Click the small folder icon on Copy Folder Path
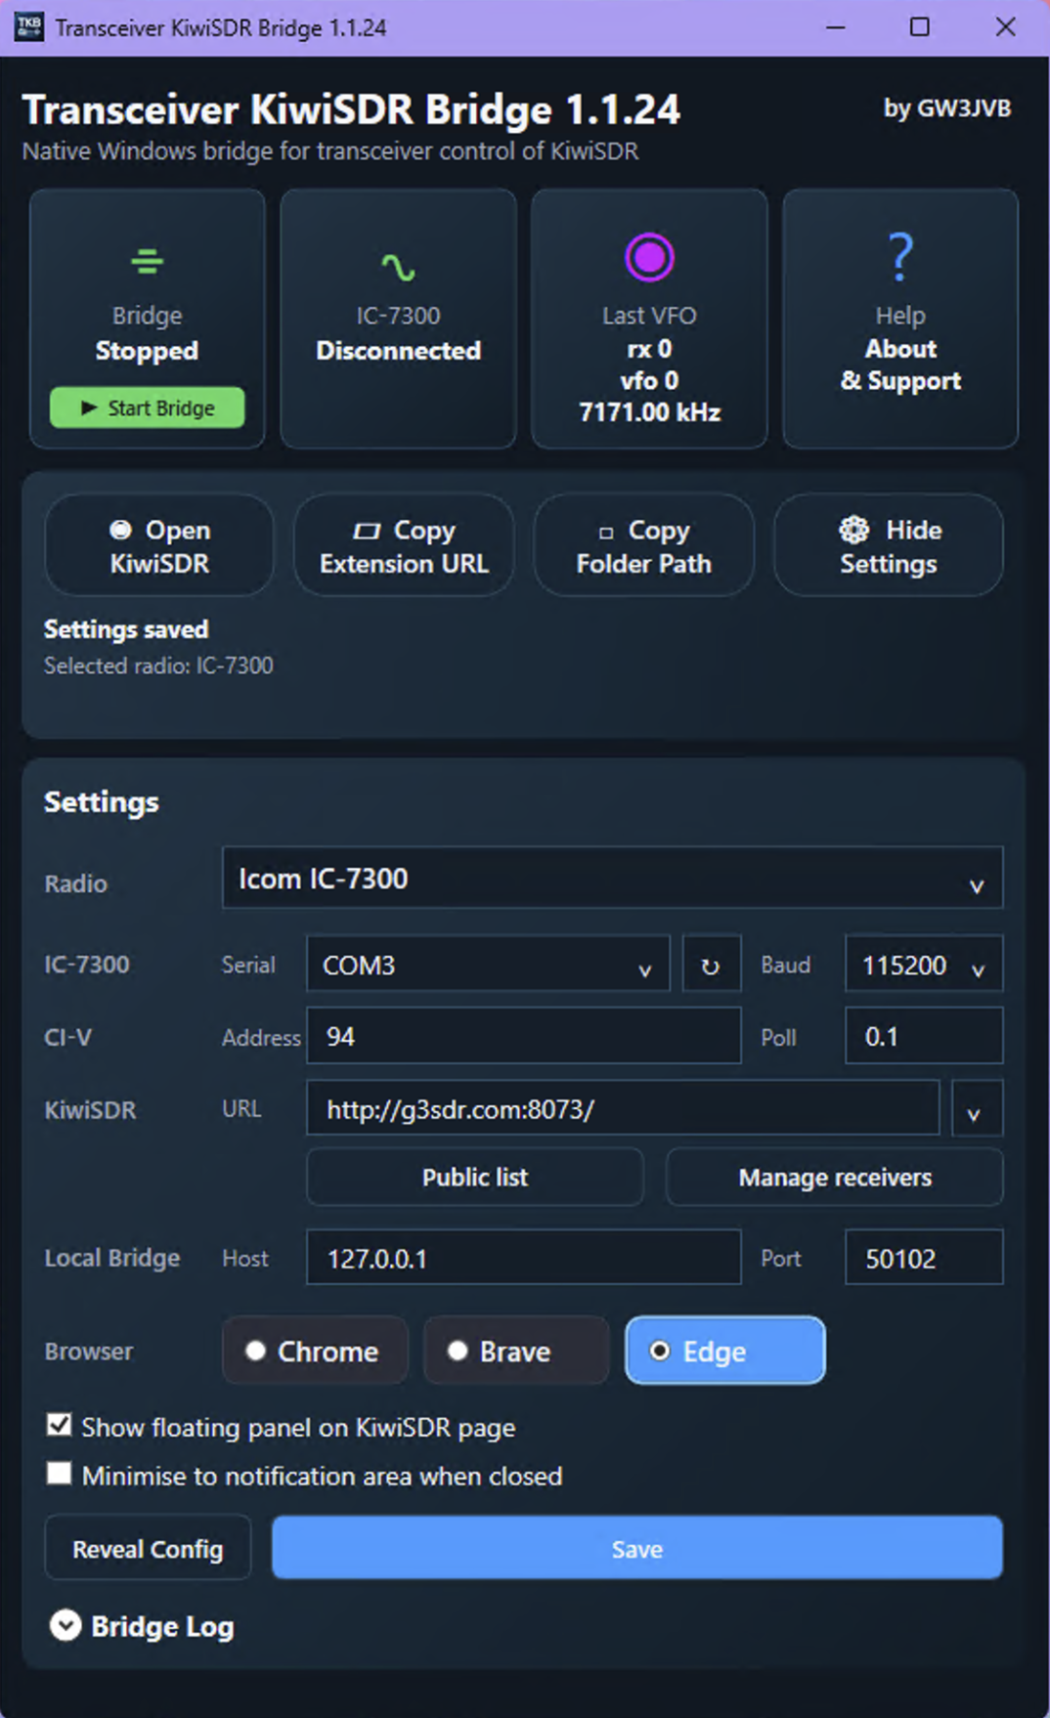Viewport: 1050px width, 1718px height. click(x=606, y=533)
